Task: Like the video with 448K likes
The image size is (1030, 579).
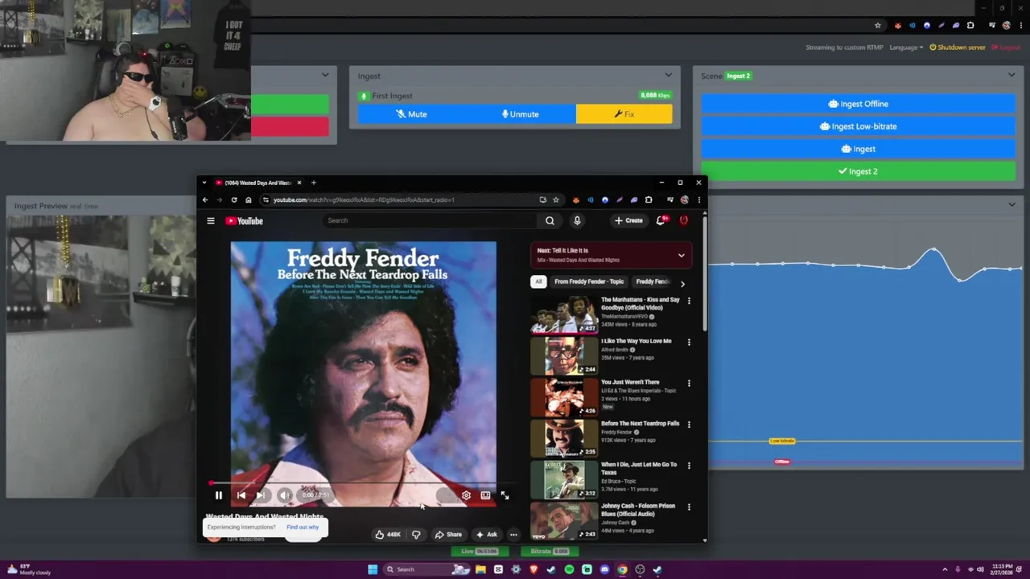Action: [x=388, y=534]
